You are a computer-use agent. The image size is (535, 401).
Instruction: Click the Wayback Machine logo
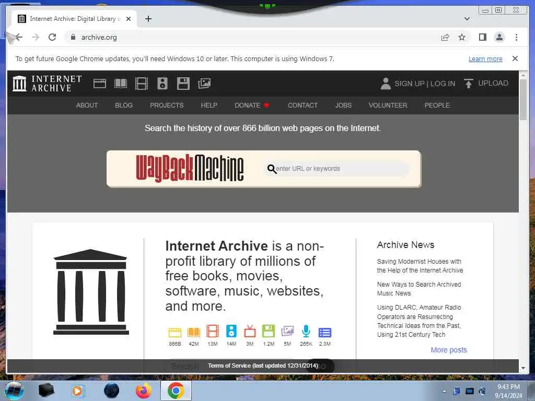[190, 169]
